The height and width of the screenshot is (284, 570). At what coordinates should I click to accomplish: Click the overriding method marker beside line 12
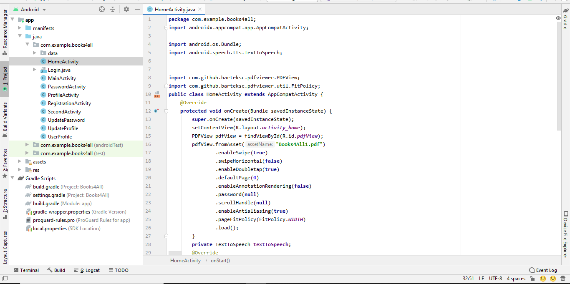(x=158, y=111)
